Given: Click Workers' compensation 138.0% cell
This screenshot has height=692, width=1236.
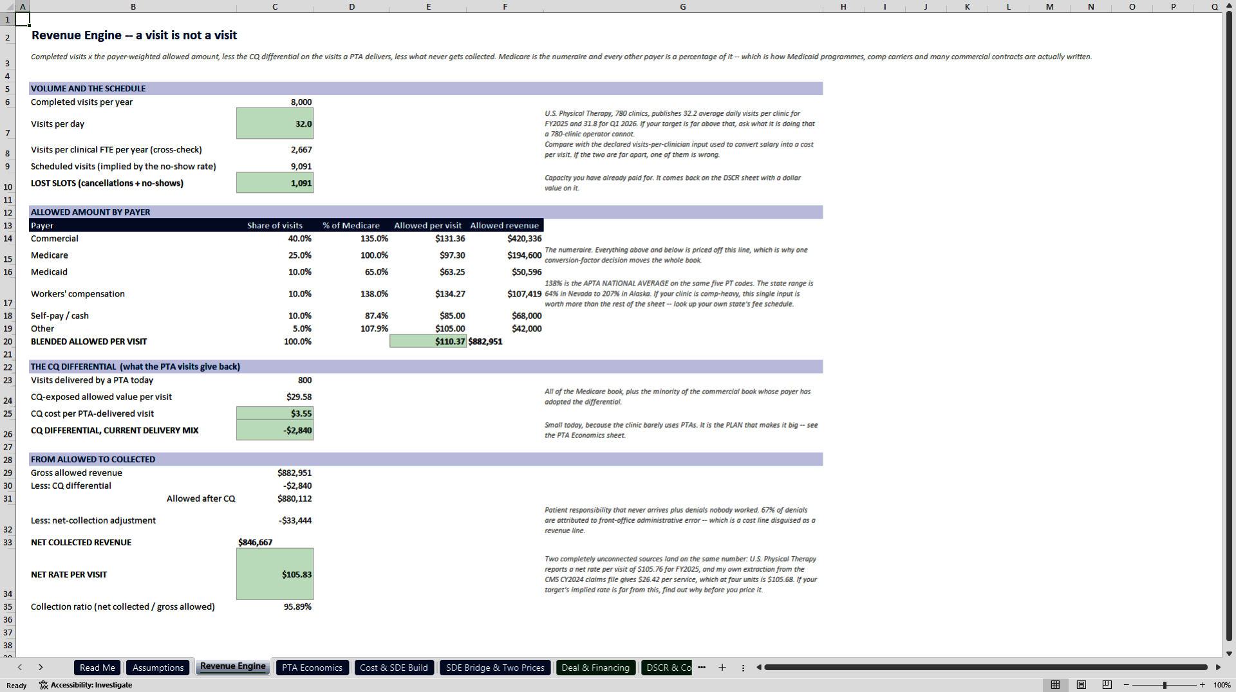Looking at the screenshot, I should [351, 294].
